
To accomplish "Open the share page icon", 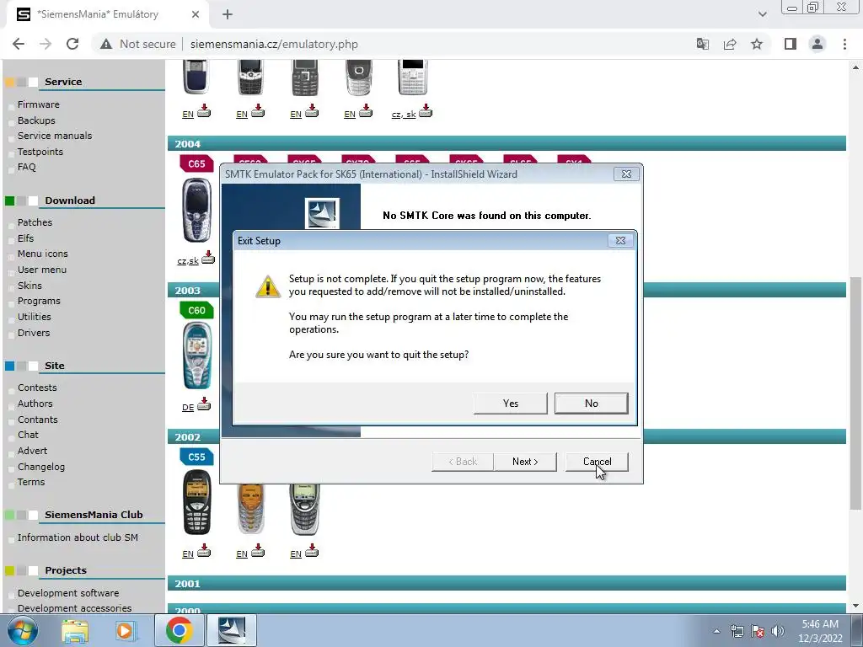I will [x=730, y=44].
